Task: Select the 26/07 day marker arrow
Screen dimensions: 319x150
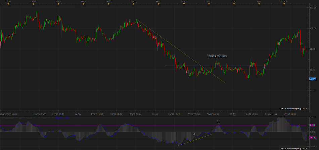Action: [x=159, y=5]
